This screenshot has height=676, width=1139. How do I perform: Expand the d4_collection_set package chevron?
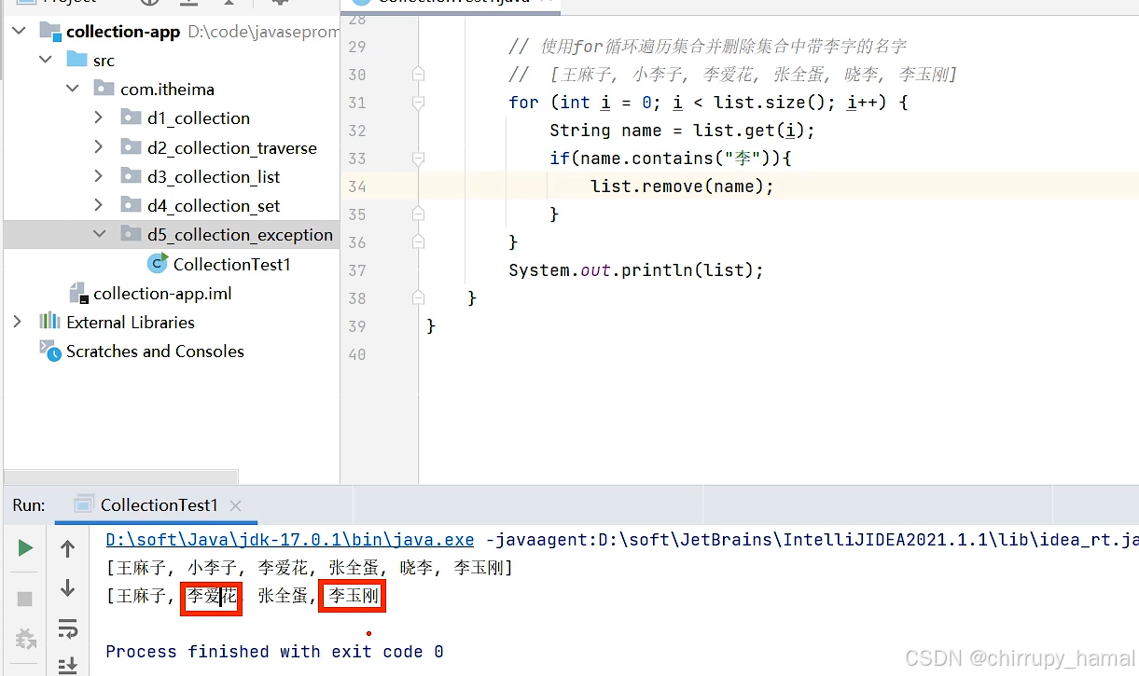(x=99, y=205)
